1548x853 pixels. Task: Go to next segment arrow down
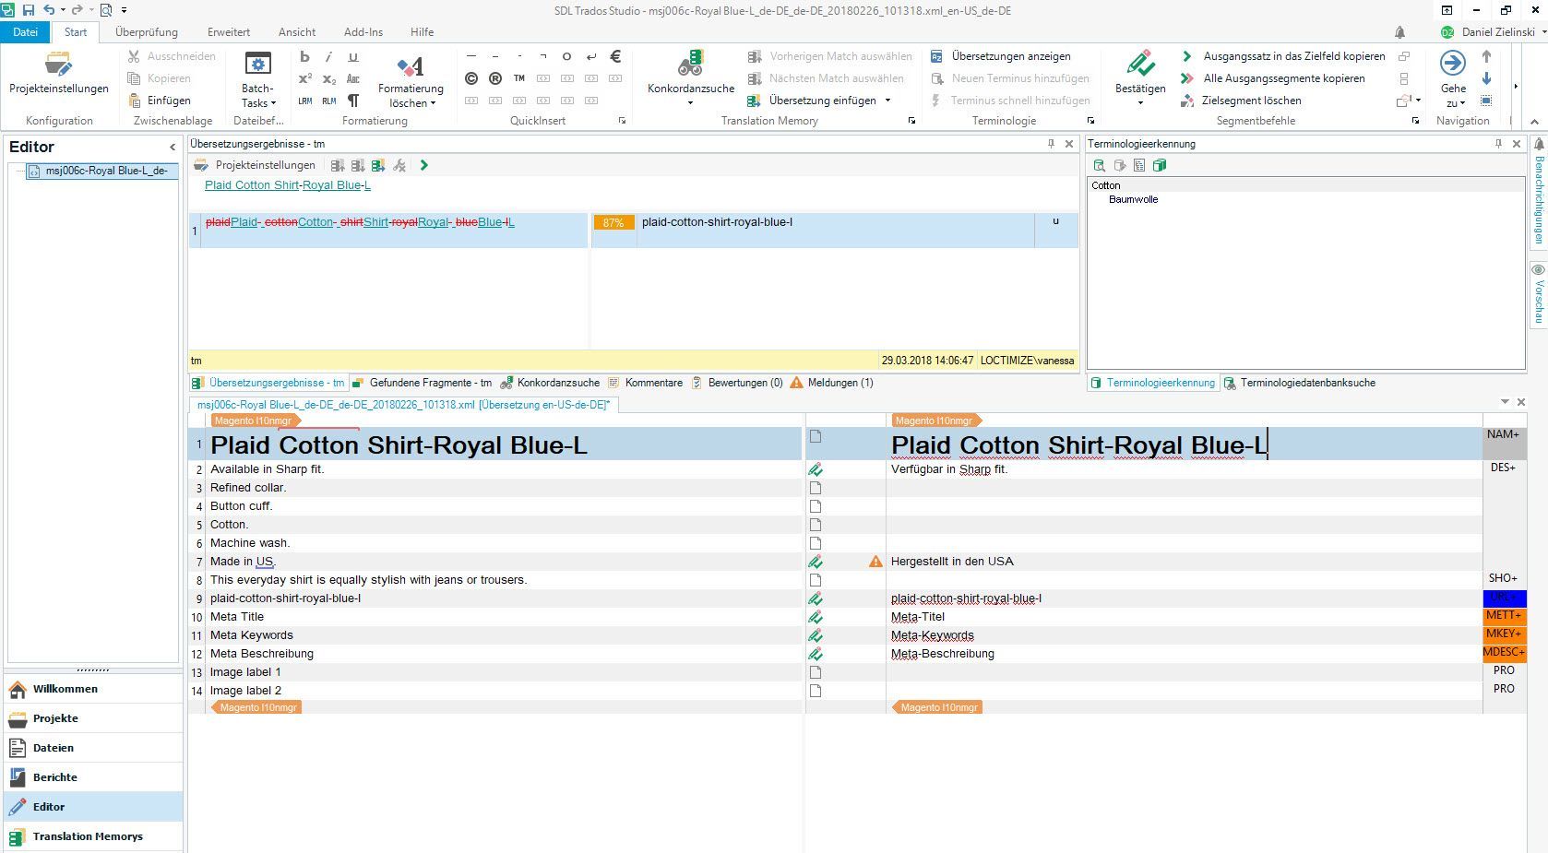(x=1486, y=78)
